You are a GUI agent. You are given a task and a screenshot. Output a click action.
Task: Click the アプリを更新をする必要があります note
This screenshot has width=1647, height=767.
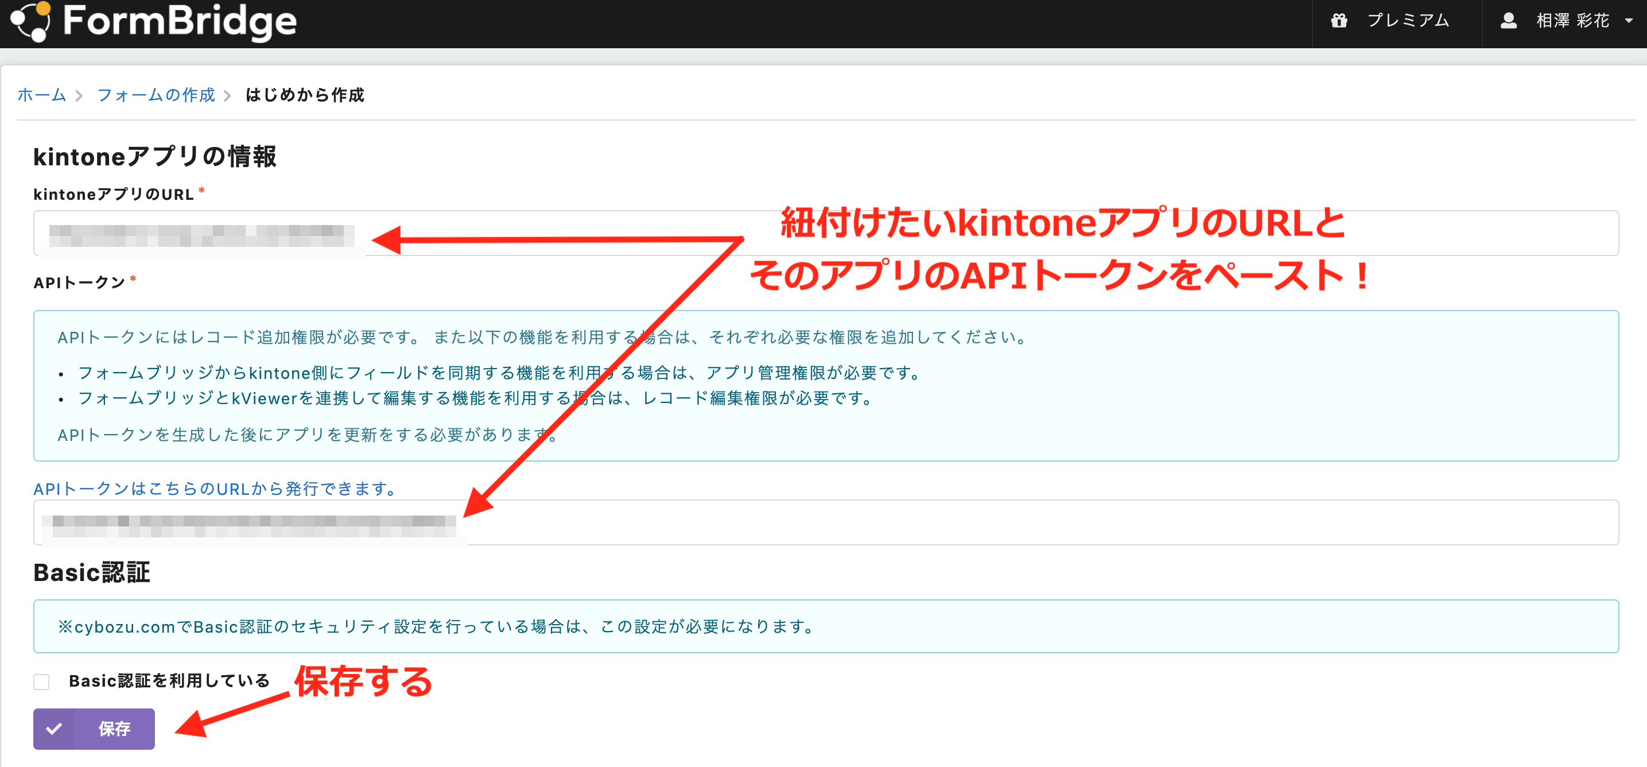[308, 435]
